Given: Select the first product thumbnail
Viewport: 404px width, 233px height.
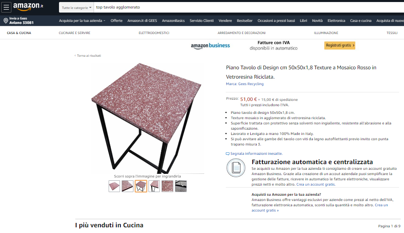Looking at the screenshot, I should (x=114, y=186).
